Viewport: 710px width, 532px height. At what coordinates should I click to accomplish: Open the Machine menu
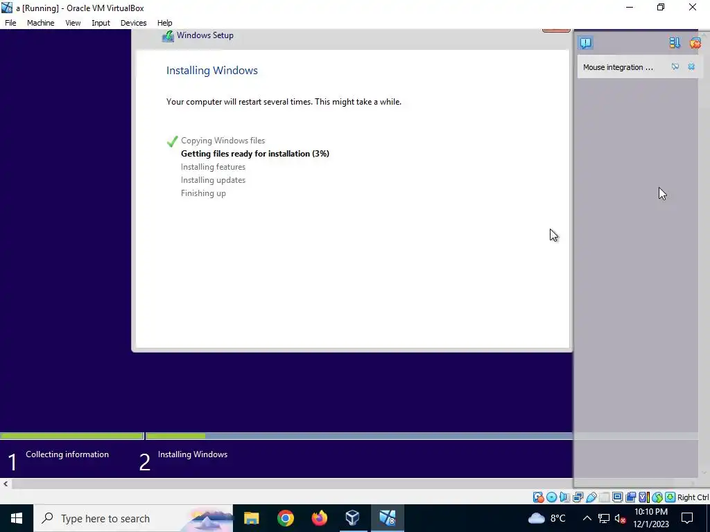pyautogui.click(x=41, y=23)
